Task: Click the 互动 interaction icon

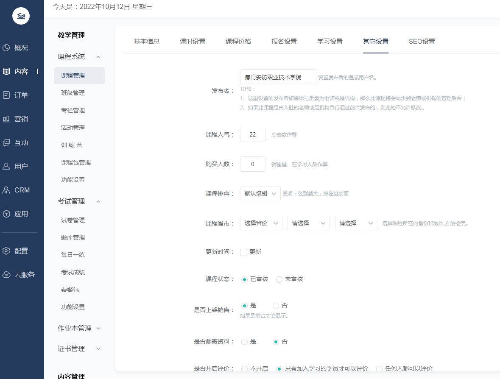Action: [6, 143]
